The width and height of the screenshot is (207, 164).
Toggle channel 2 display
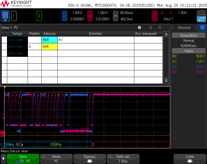point(39,16)
